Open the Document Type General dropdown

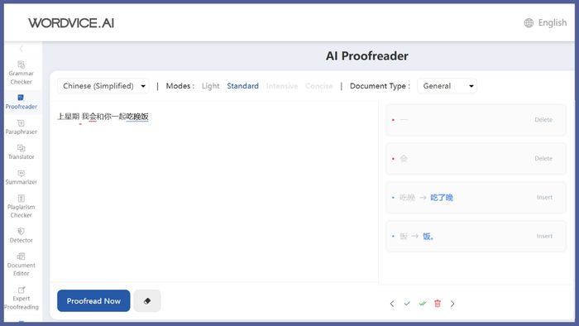point(447,86)
